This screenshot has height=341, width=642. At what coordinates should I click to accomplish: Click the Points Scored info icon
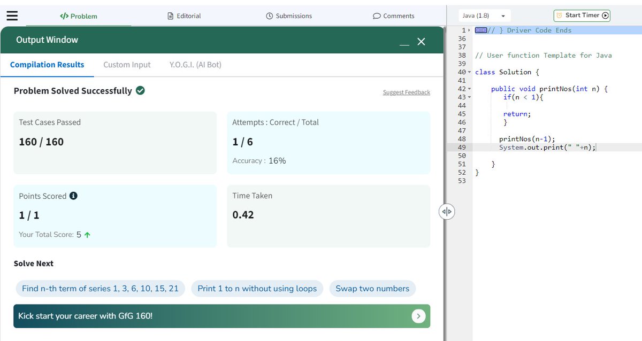pos(74,196)
